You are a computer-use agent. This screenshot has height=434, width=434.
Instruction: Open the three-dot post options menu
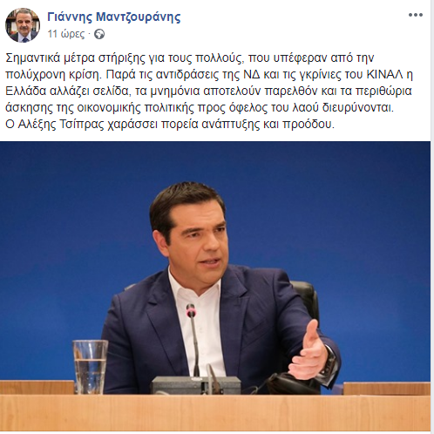click(416, 15)
